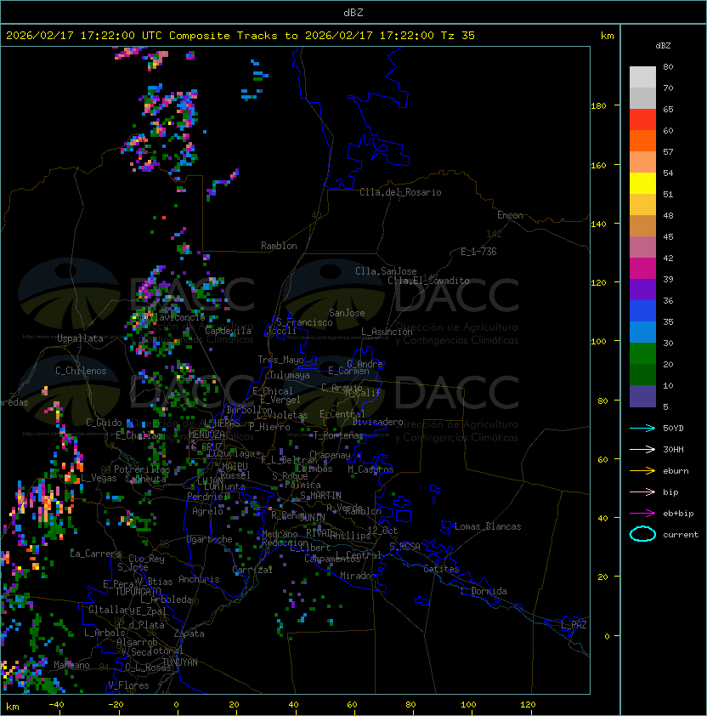Click the '42' value on color scale
This screenshot has height=716, width=707.
click(x=668, y=258)
